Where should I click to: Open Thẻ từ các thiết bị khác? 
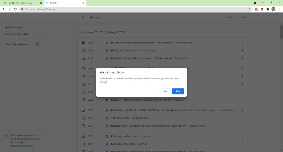point(17,34)
